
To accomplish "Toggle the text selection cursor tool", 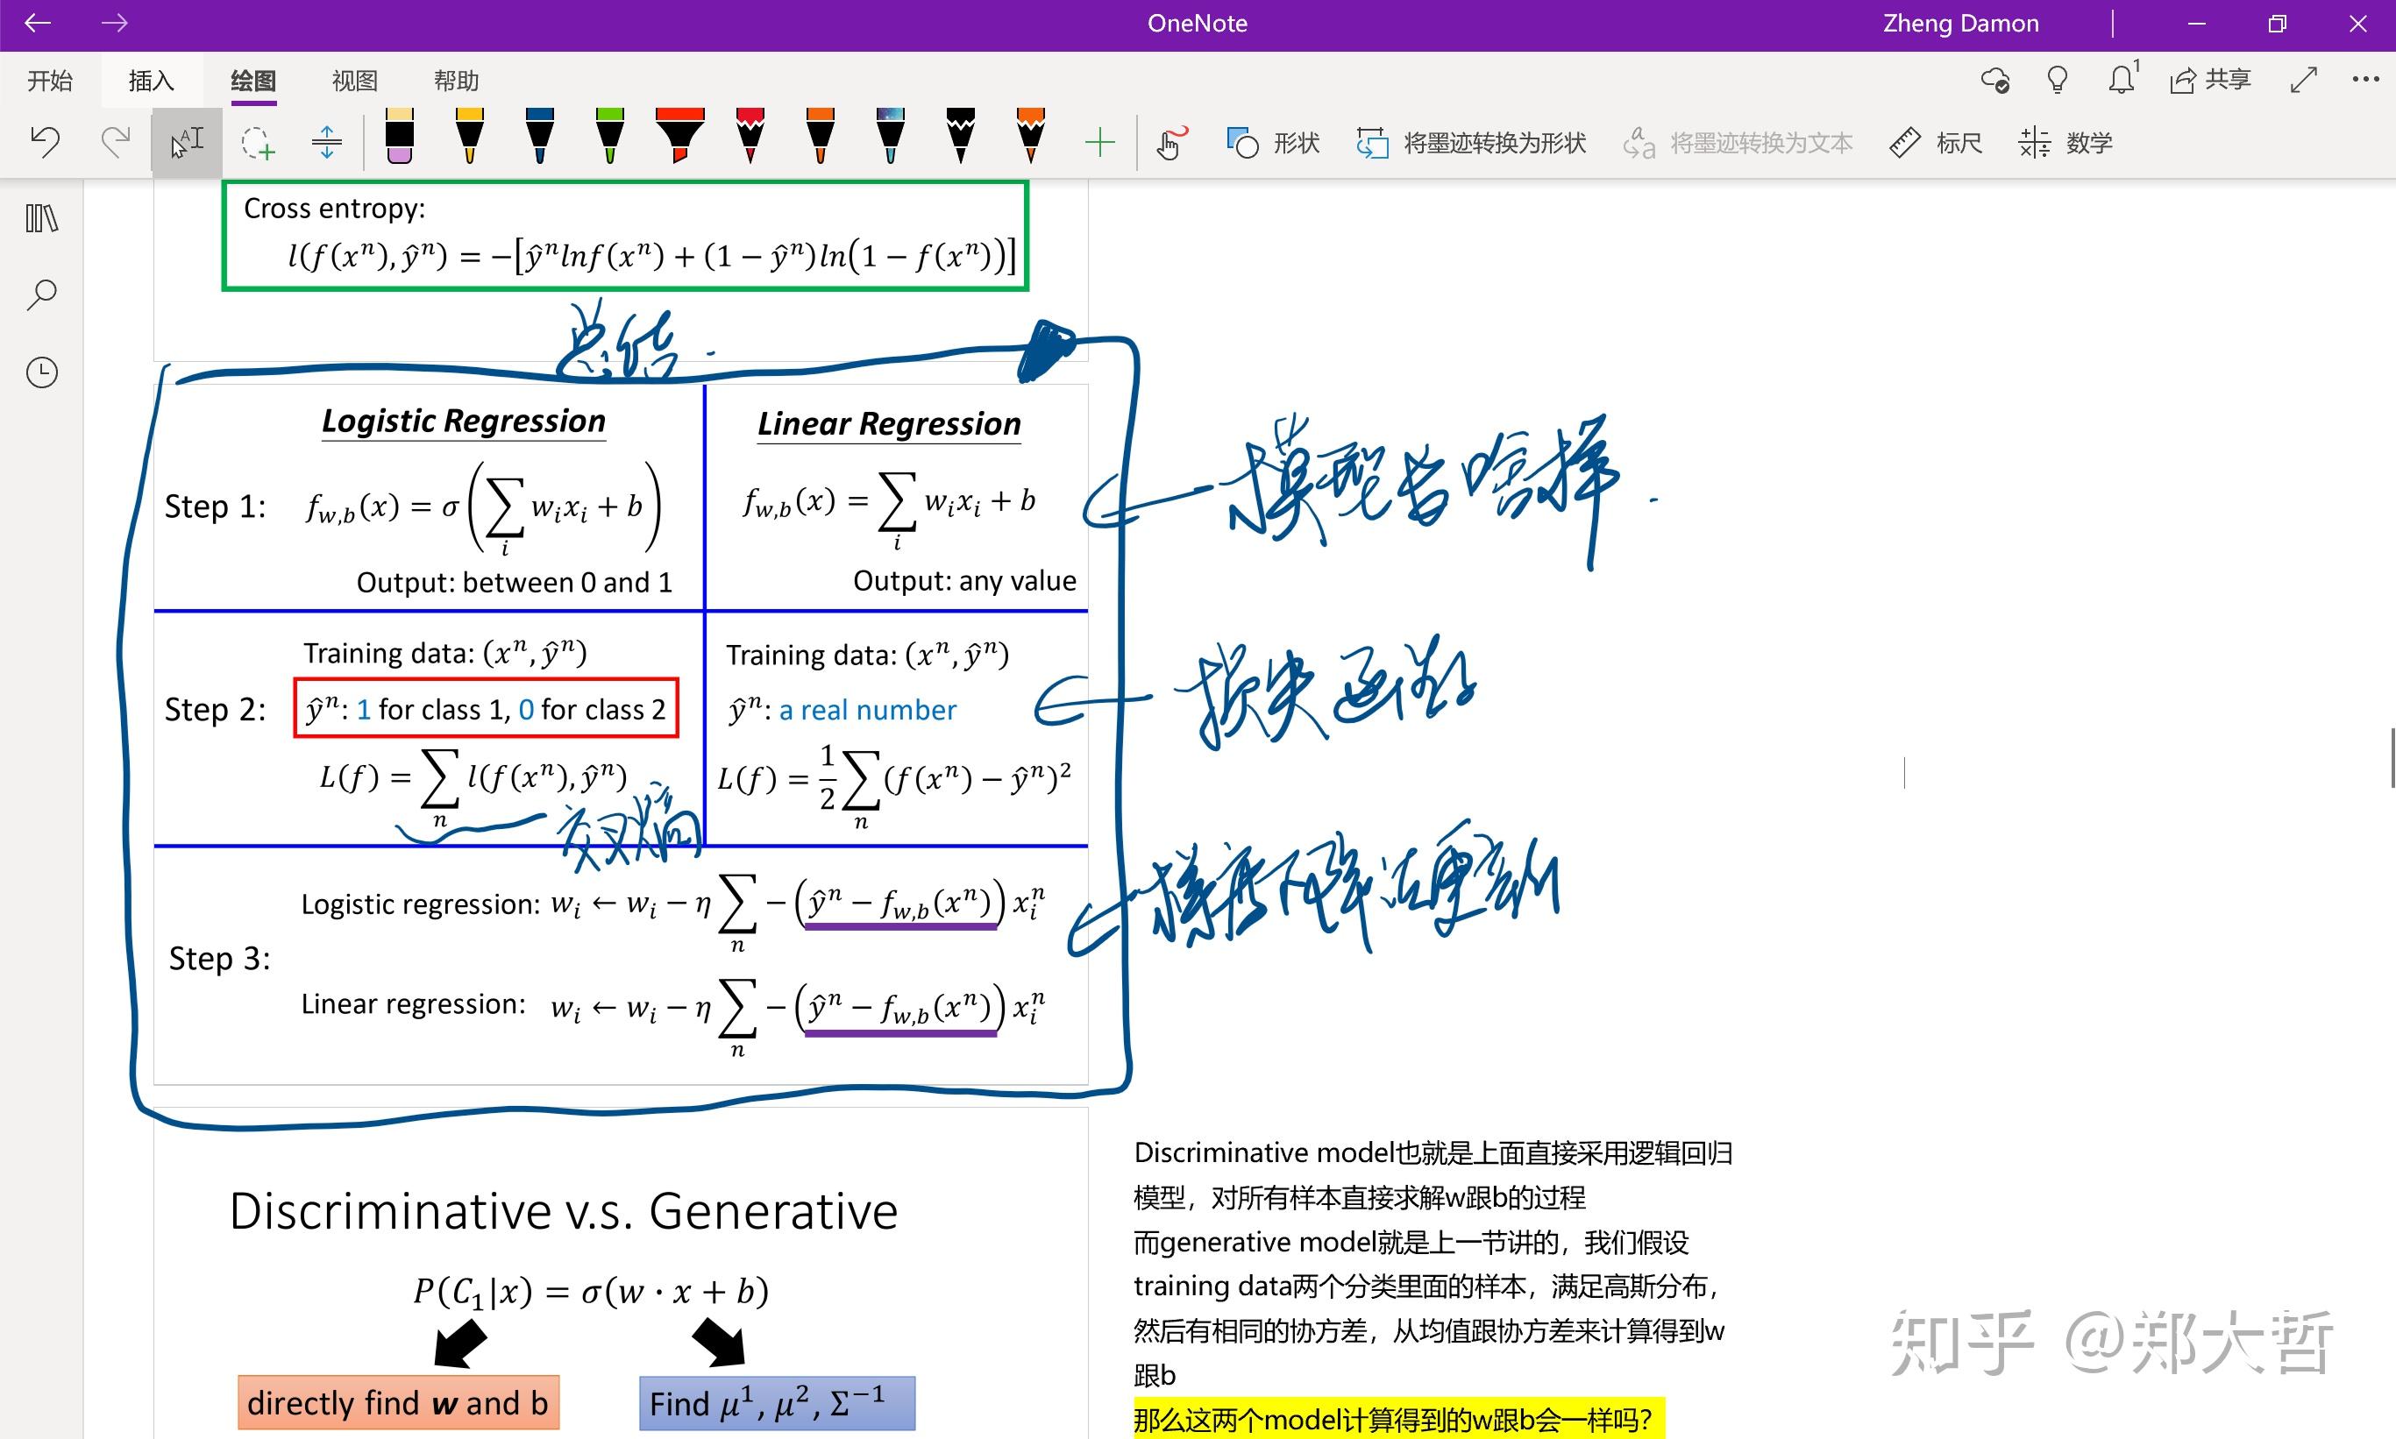I will pyautogui.click(x=185, y=143).
